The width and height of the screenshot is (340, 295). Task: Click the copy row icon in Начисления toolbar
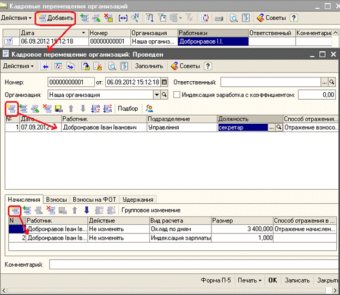[x=27, y=210]
